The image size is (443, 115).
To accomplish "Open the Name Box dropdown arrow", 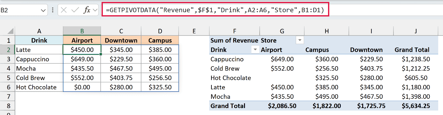I will [44, 10].
